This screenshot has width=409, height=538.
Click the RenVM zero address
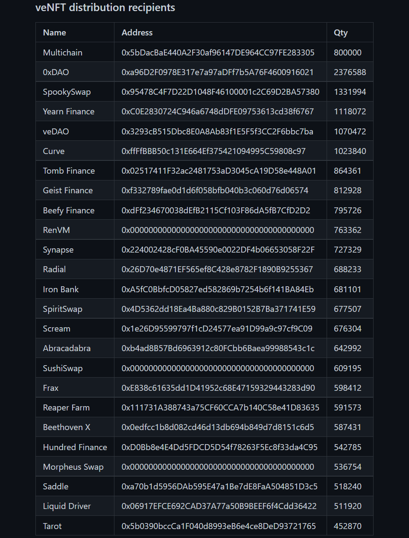218,230
